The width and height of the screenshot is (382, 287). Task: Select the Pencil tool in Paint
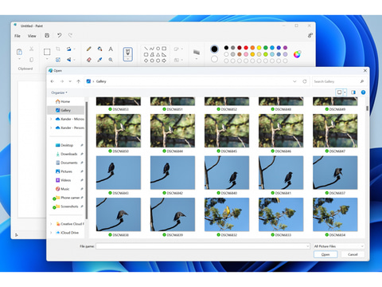(89, 49)
